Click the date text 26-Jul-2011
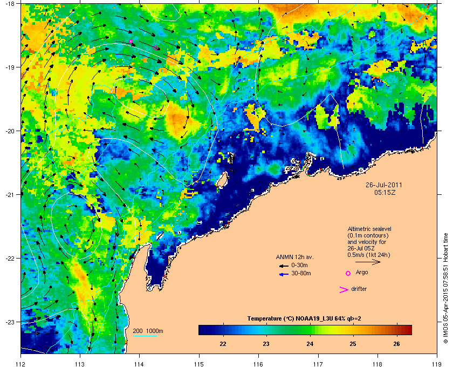 (383, 185)
